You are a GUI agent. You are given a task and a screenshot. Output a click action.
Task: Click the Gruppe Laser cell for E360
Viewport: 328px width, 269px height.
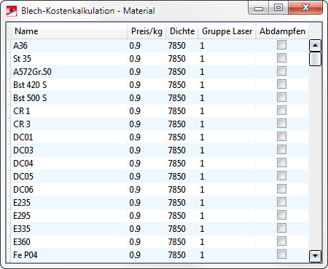(x=227, y=242)
